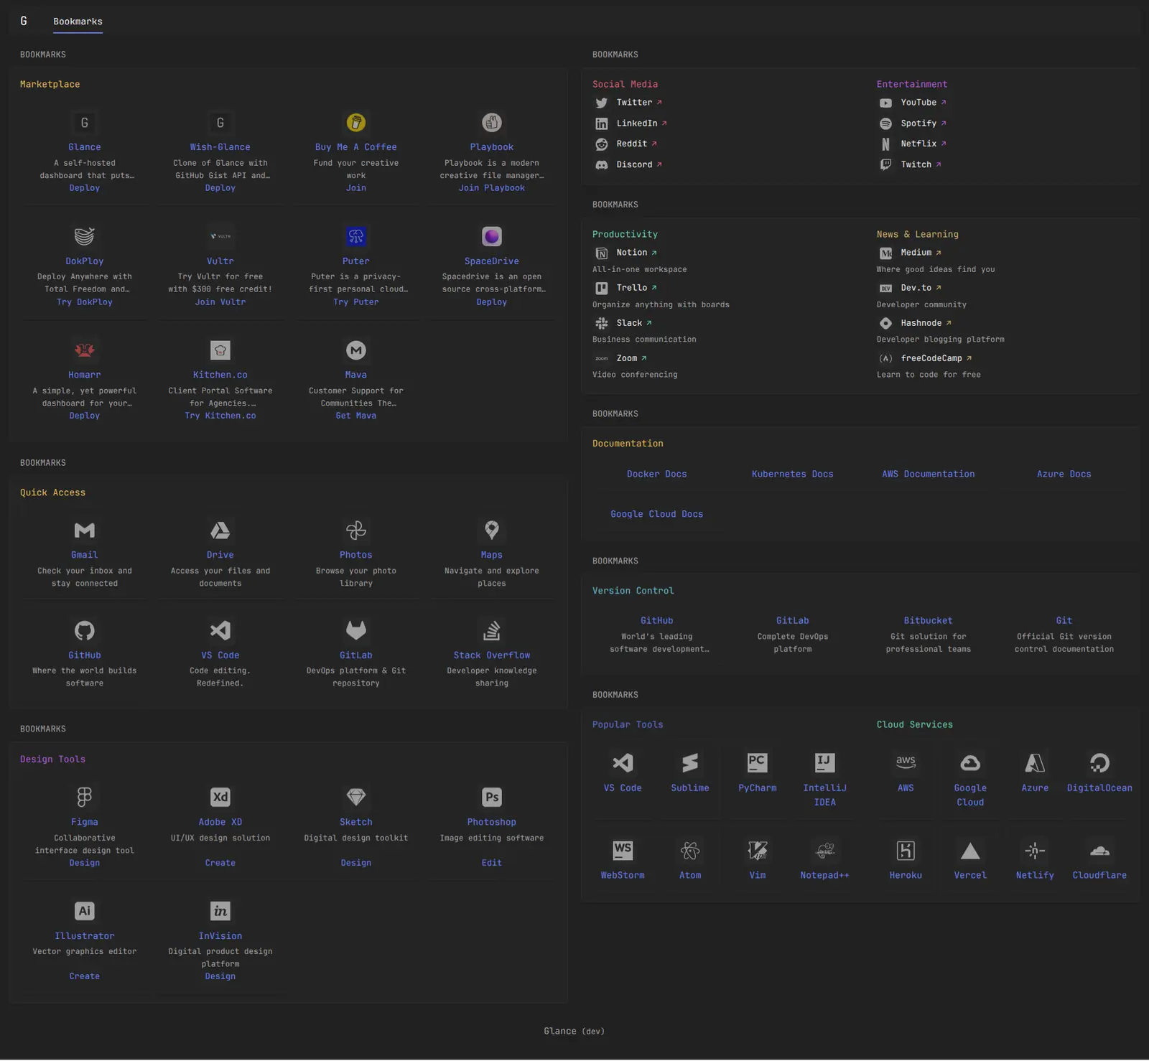Select the DigitalOcean icon in Cloud Services
The image size is (1149, 1061).
pos(1099,763)
